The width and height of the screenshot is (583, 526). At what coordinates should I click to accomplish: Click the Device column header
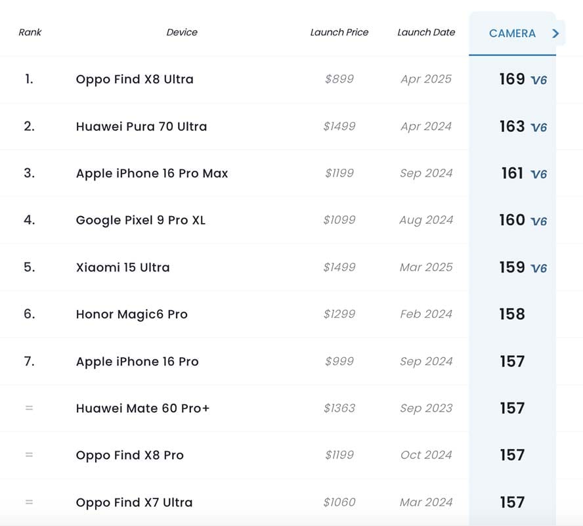182,32
